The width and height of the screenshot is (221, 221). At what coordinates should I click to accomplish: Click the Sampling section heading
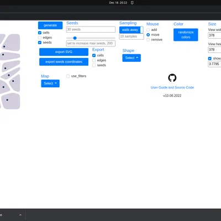pyautogui.click(x=128, y=23)
